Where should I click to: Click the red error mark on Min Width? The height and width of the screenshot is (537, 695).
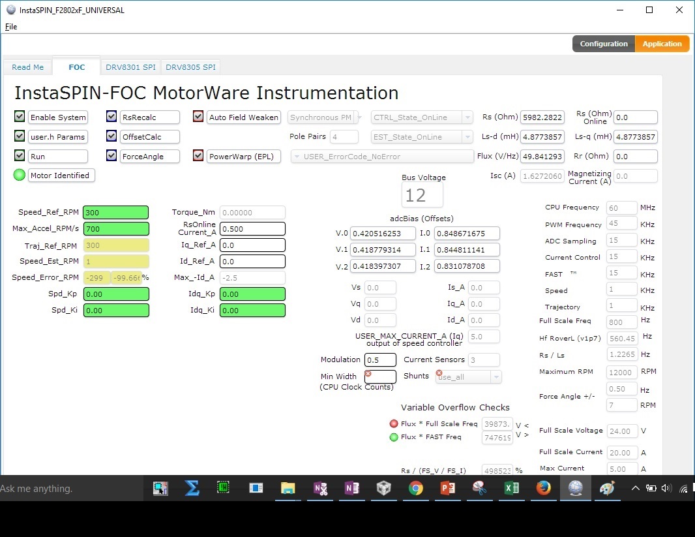(368, 373)
